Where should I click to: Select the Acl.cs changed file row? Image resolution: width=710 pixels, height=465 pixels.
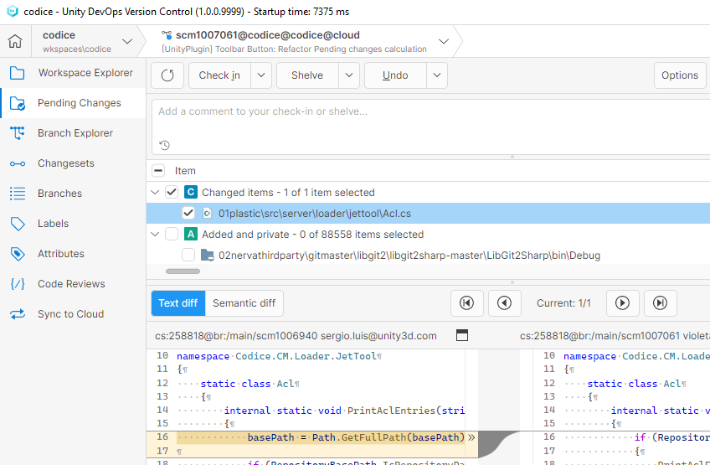point(428,213)
